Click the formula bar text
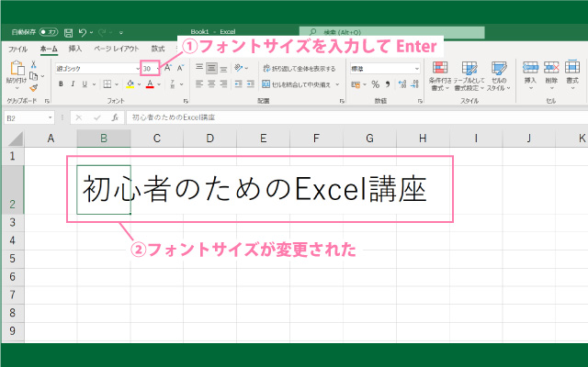 174,117
